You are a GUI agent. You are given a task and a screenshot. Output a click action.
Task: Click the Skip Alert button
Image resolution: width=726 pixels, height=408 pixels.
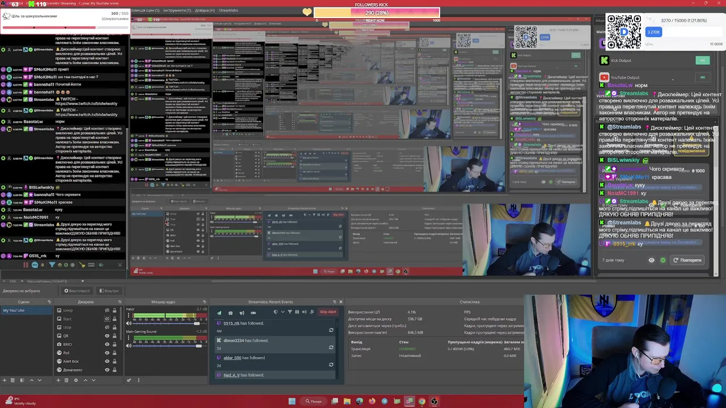328,312
